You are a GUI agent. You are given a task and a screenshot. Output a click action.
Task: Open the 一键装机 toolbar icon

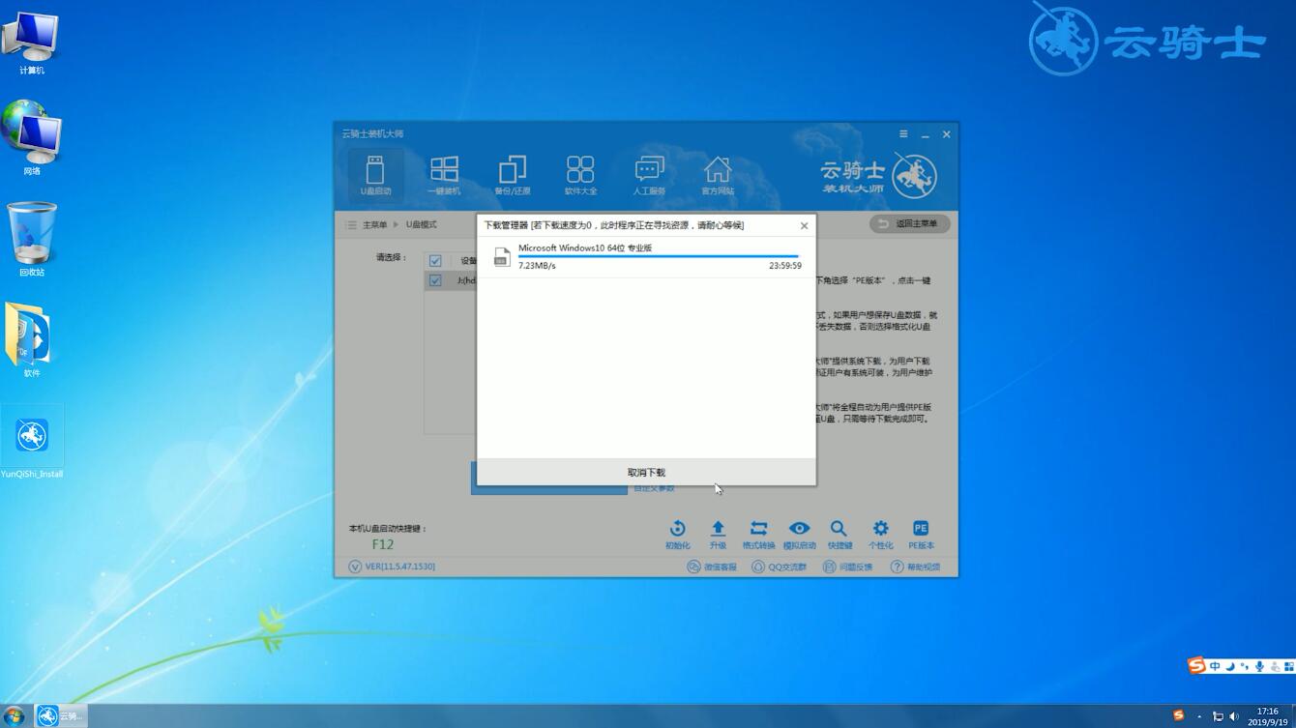tap(444, 175)
